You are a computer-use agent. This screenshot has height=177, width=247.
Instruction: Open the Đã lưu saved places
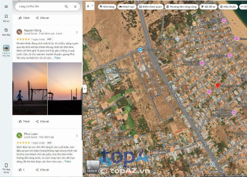point(6,18)
